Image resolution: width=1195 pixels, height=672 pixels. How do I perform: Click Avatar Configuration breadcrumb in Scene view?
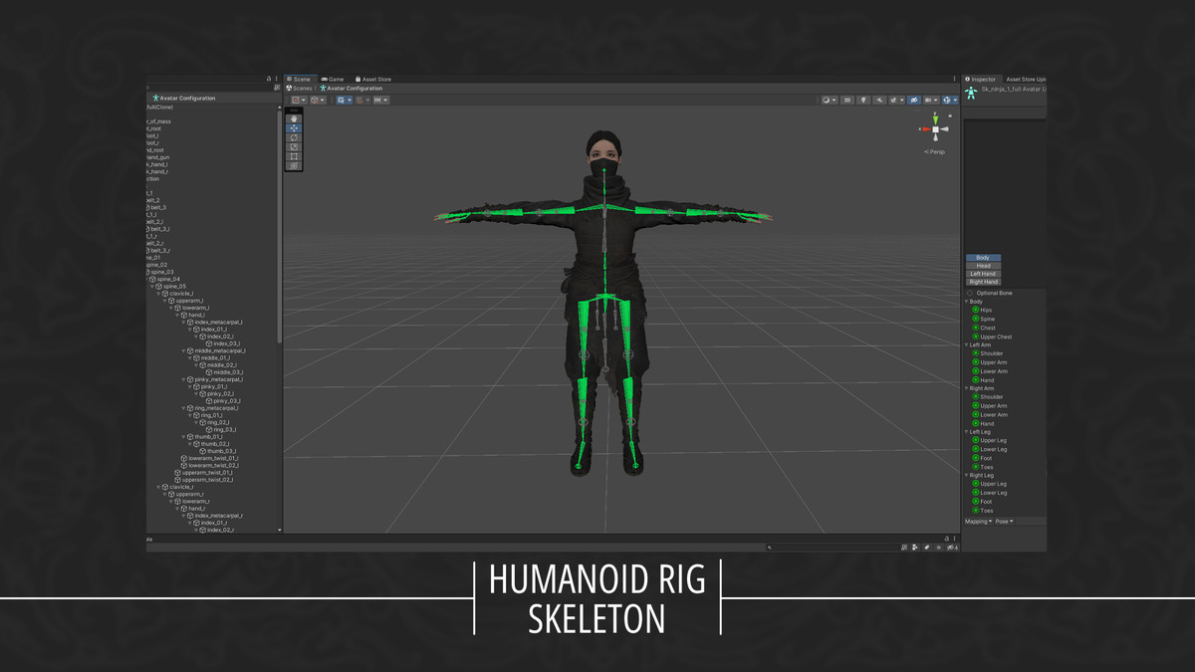351,89
